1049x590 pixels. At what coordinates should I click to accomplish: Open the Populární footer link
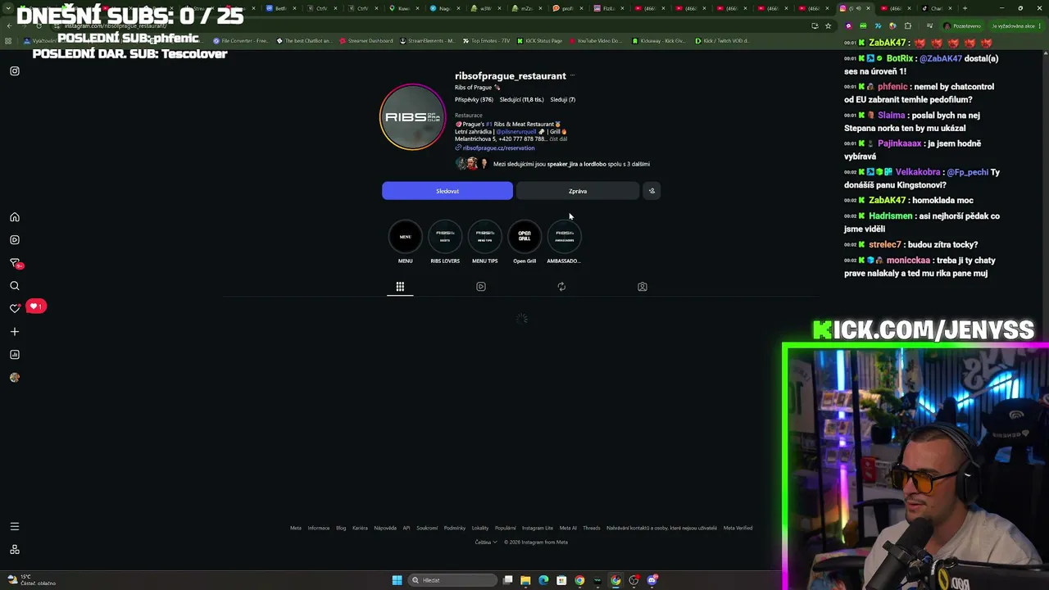(506, 528)
